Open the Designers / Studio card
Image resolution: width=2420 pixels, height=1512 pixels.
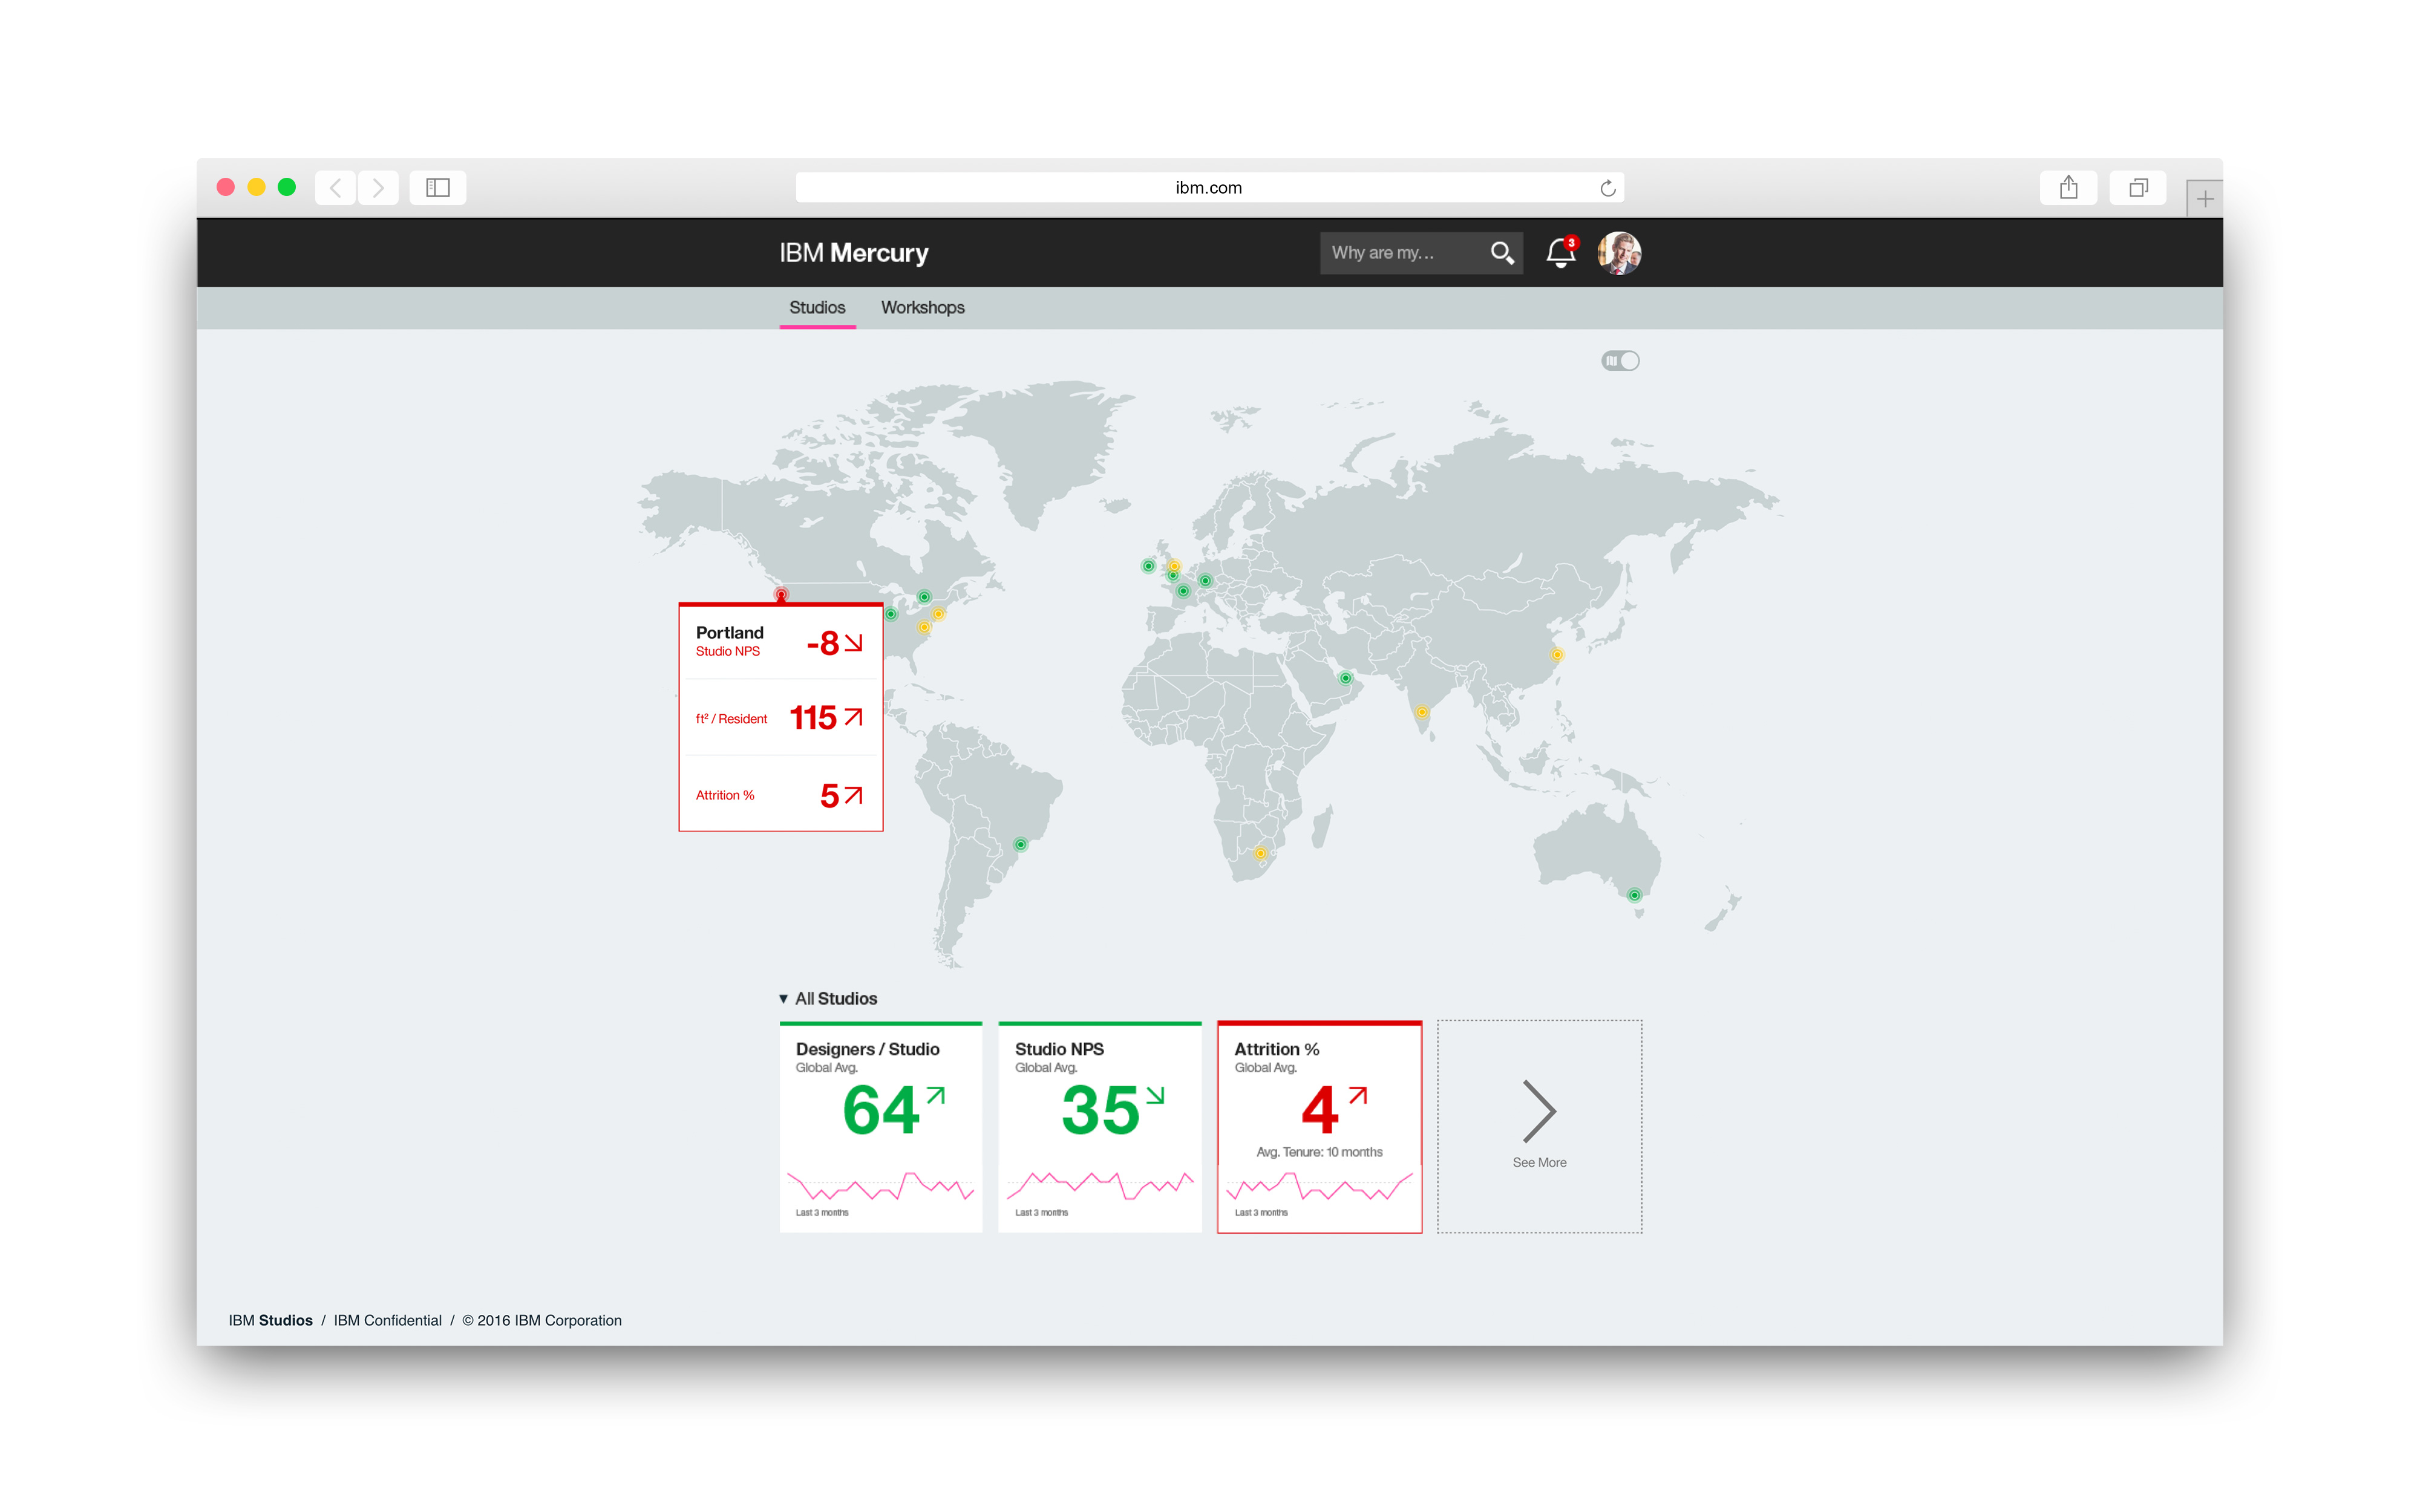(x=880, y=1127)
